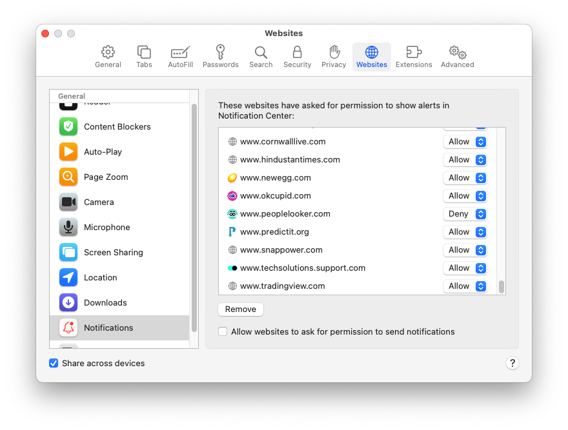Select the Page Zoom magnifier icon

68,177
